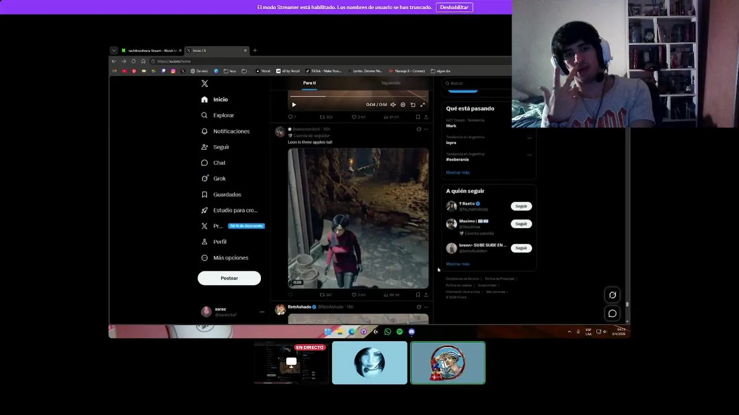Open the #soberanía trending topic
This screenshot has width=739, height=415.
457,160
